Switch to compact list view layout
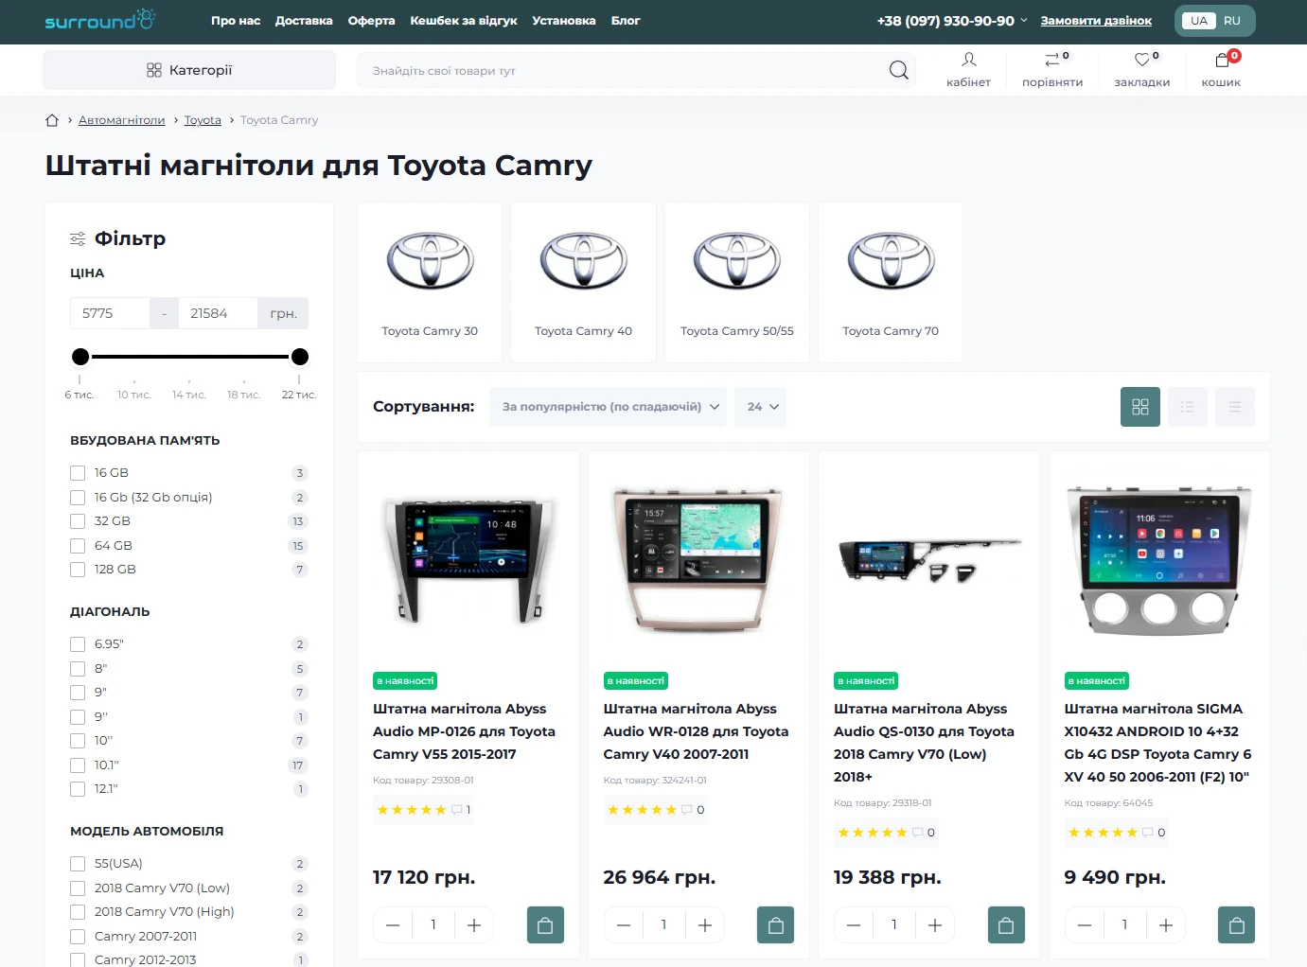 1235,407
